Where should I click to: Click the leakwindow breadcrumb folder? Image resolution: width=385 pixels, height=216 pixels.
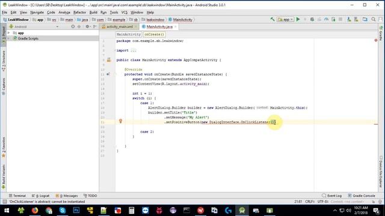pyautogui.click(x=153, y=20)
